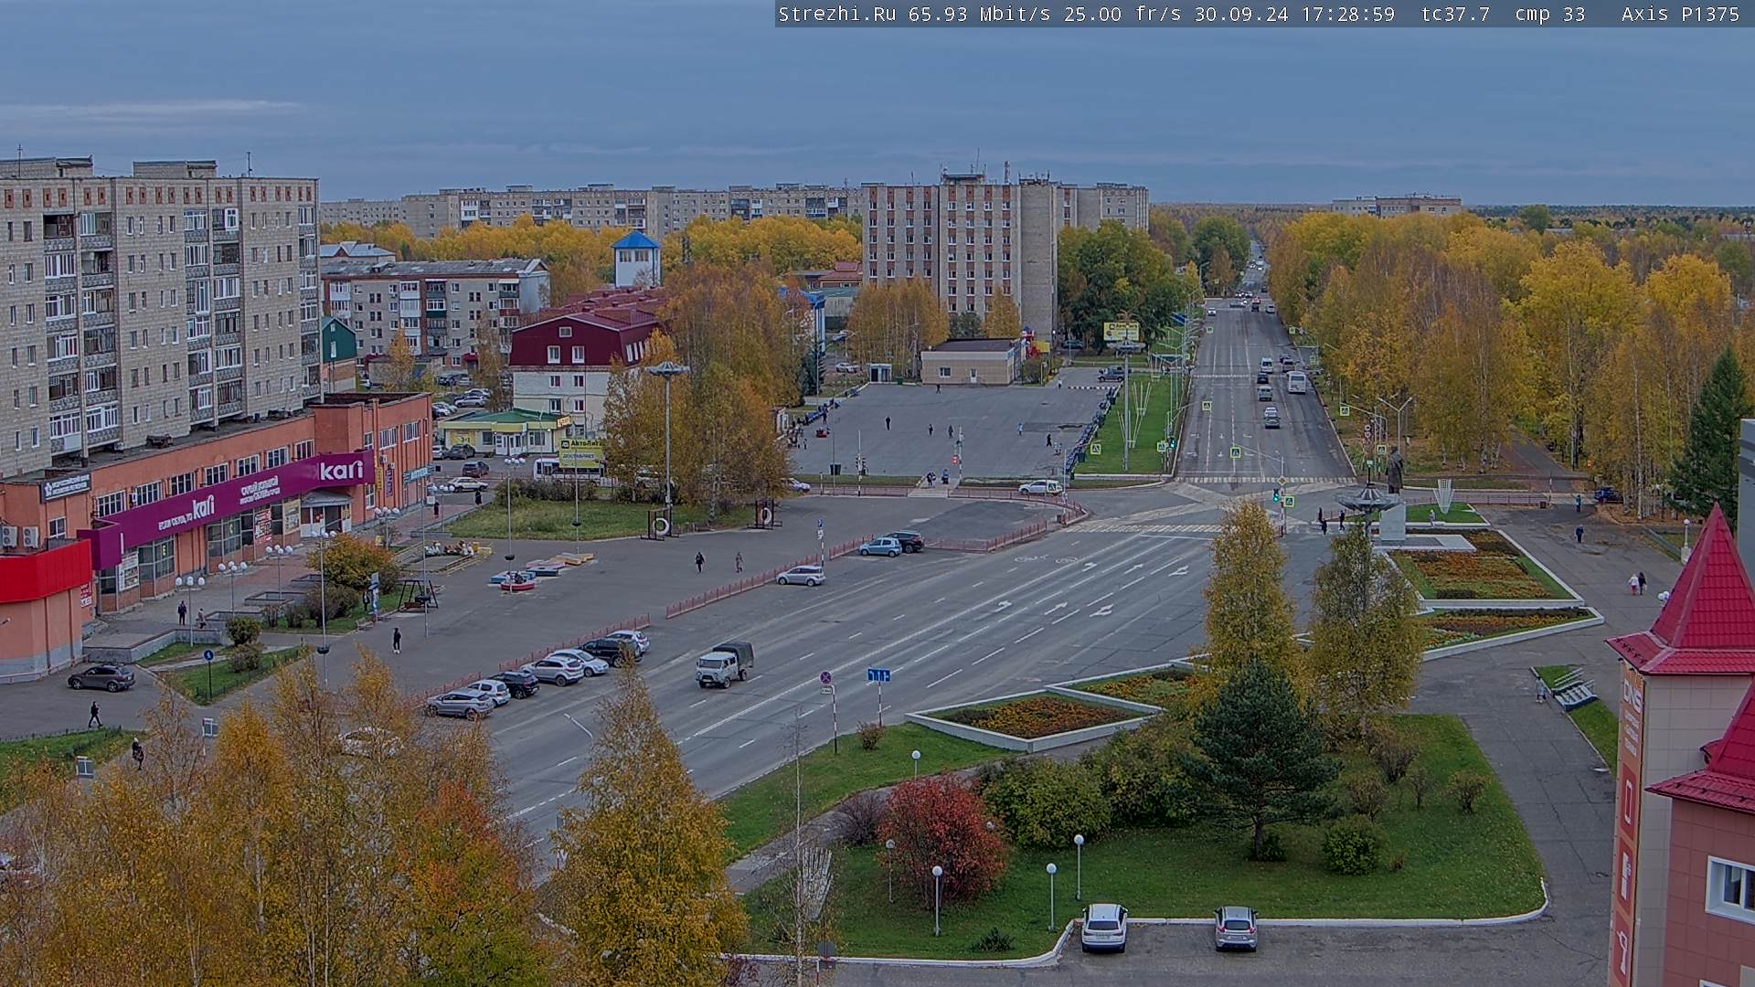This screenshot has width=1755, height=987.
Task: Select the "tc37.7" temperature reading
Action: 1455,14
